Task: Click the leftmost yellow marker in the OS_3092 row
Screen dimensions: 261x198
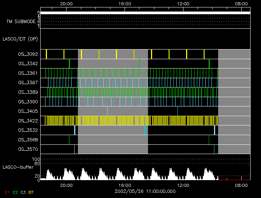Action: point(46,54)
